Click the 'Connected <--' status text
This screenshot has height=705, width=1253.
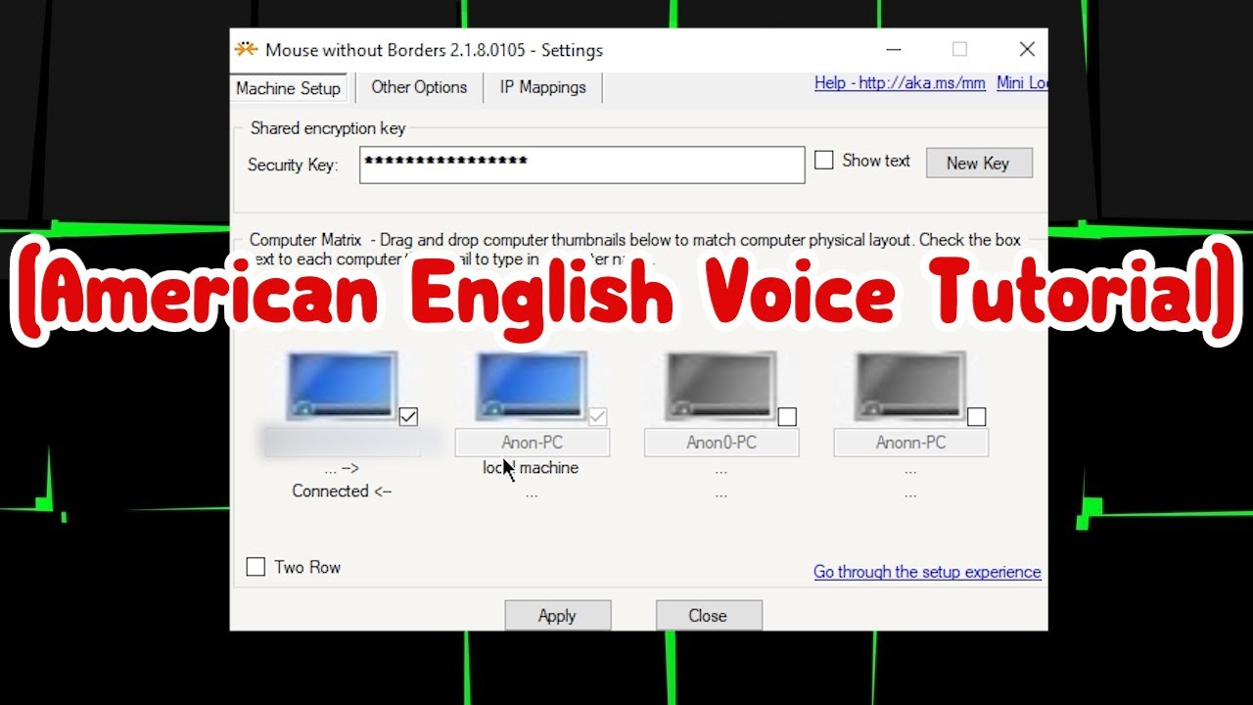click(x=342, y=492)
